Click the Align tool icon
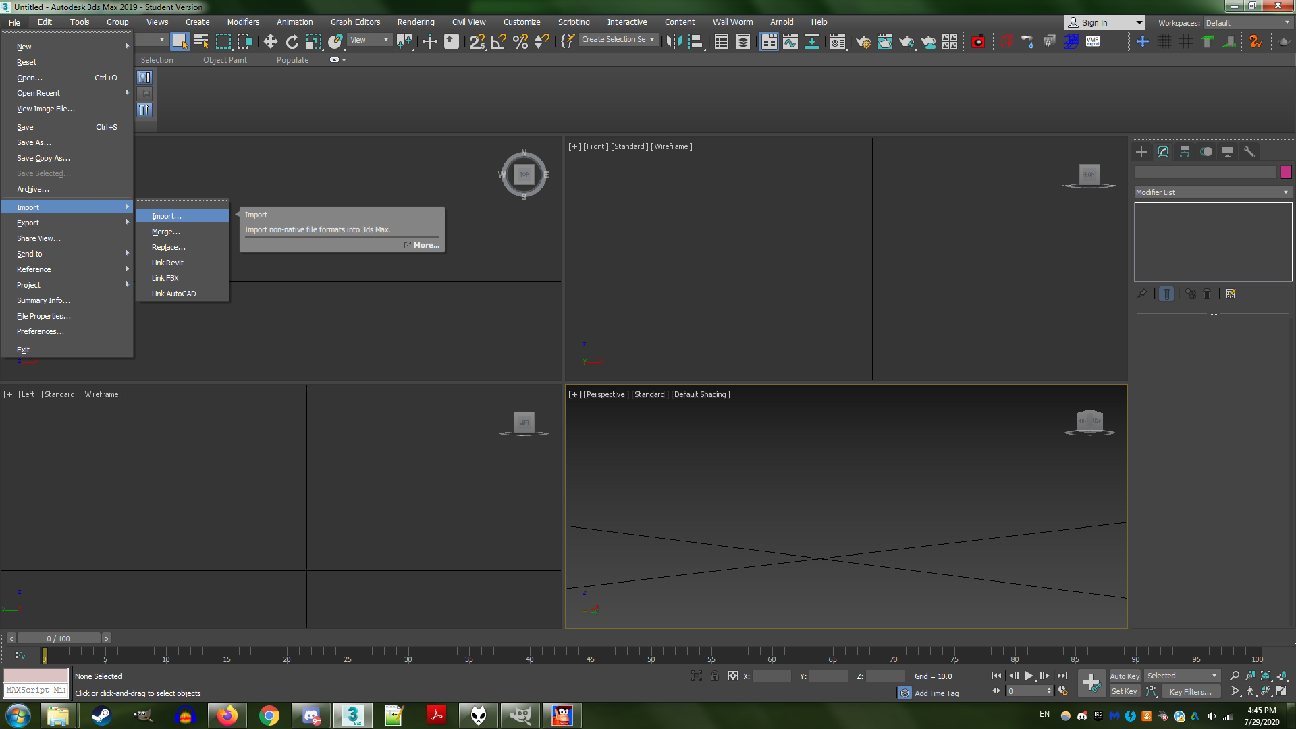 (695, 41)
